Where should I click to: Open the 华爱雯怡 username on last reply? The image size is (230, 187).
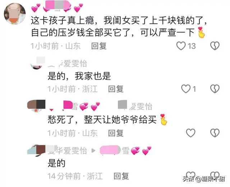pyautogui.click(x=68, y=151)
